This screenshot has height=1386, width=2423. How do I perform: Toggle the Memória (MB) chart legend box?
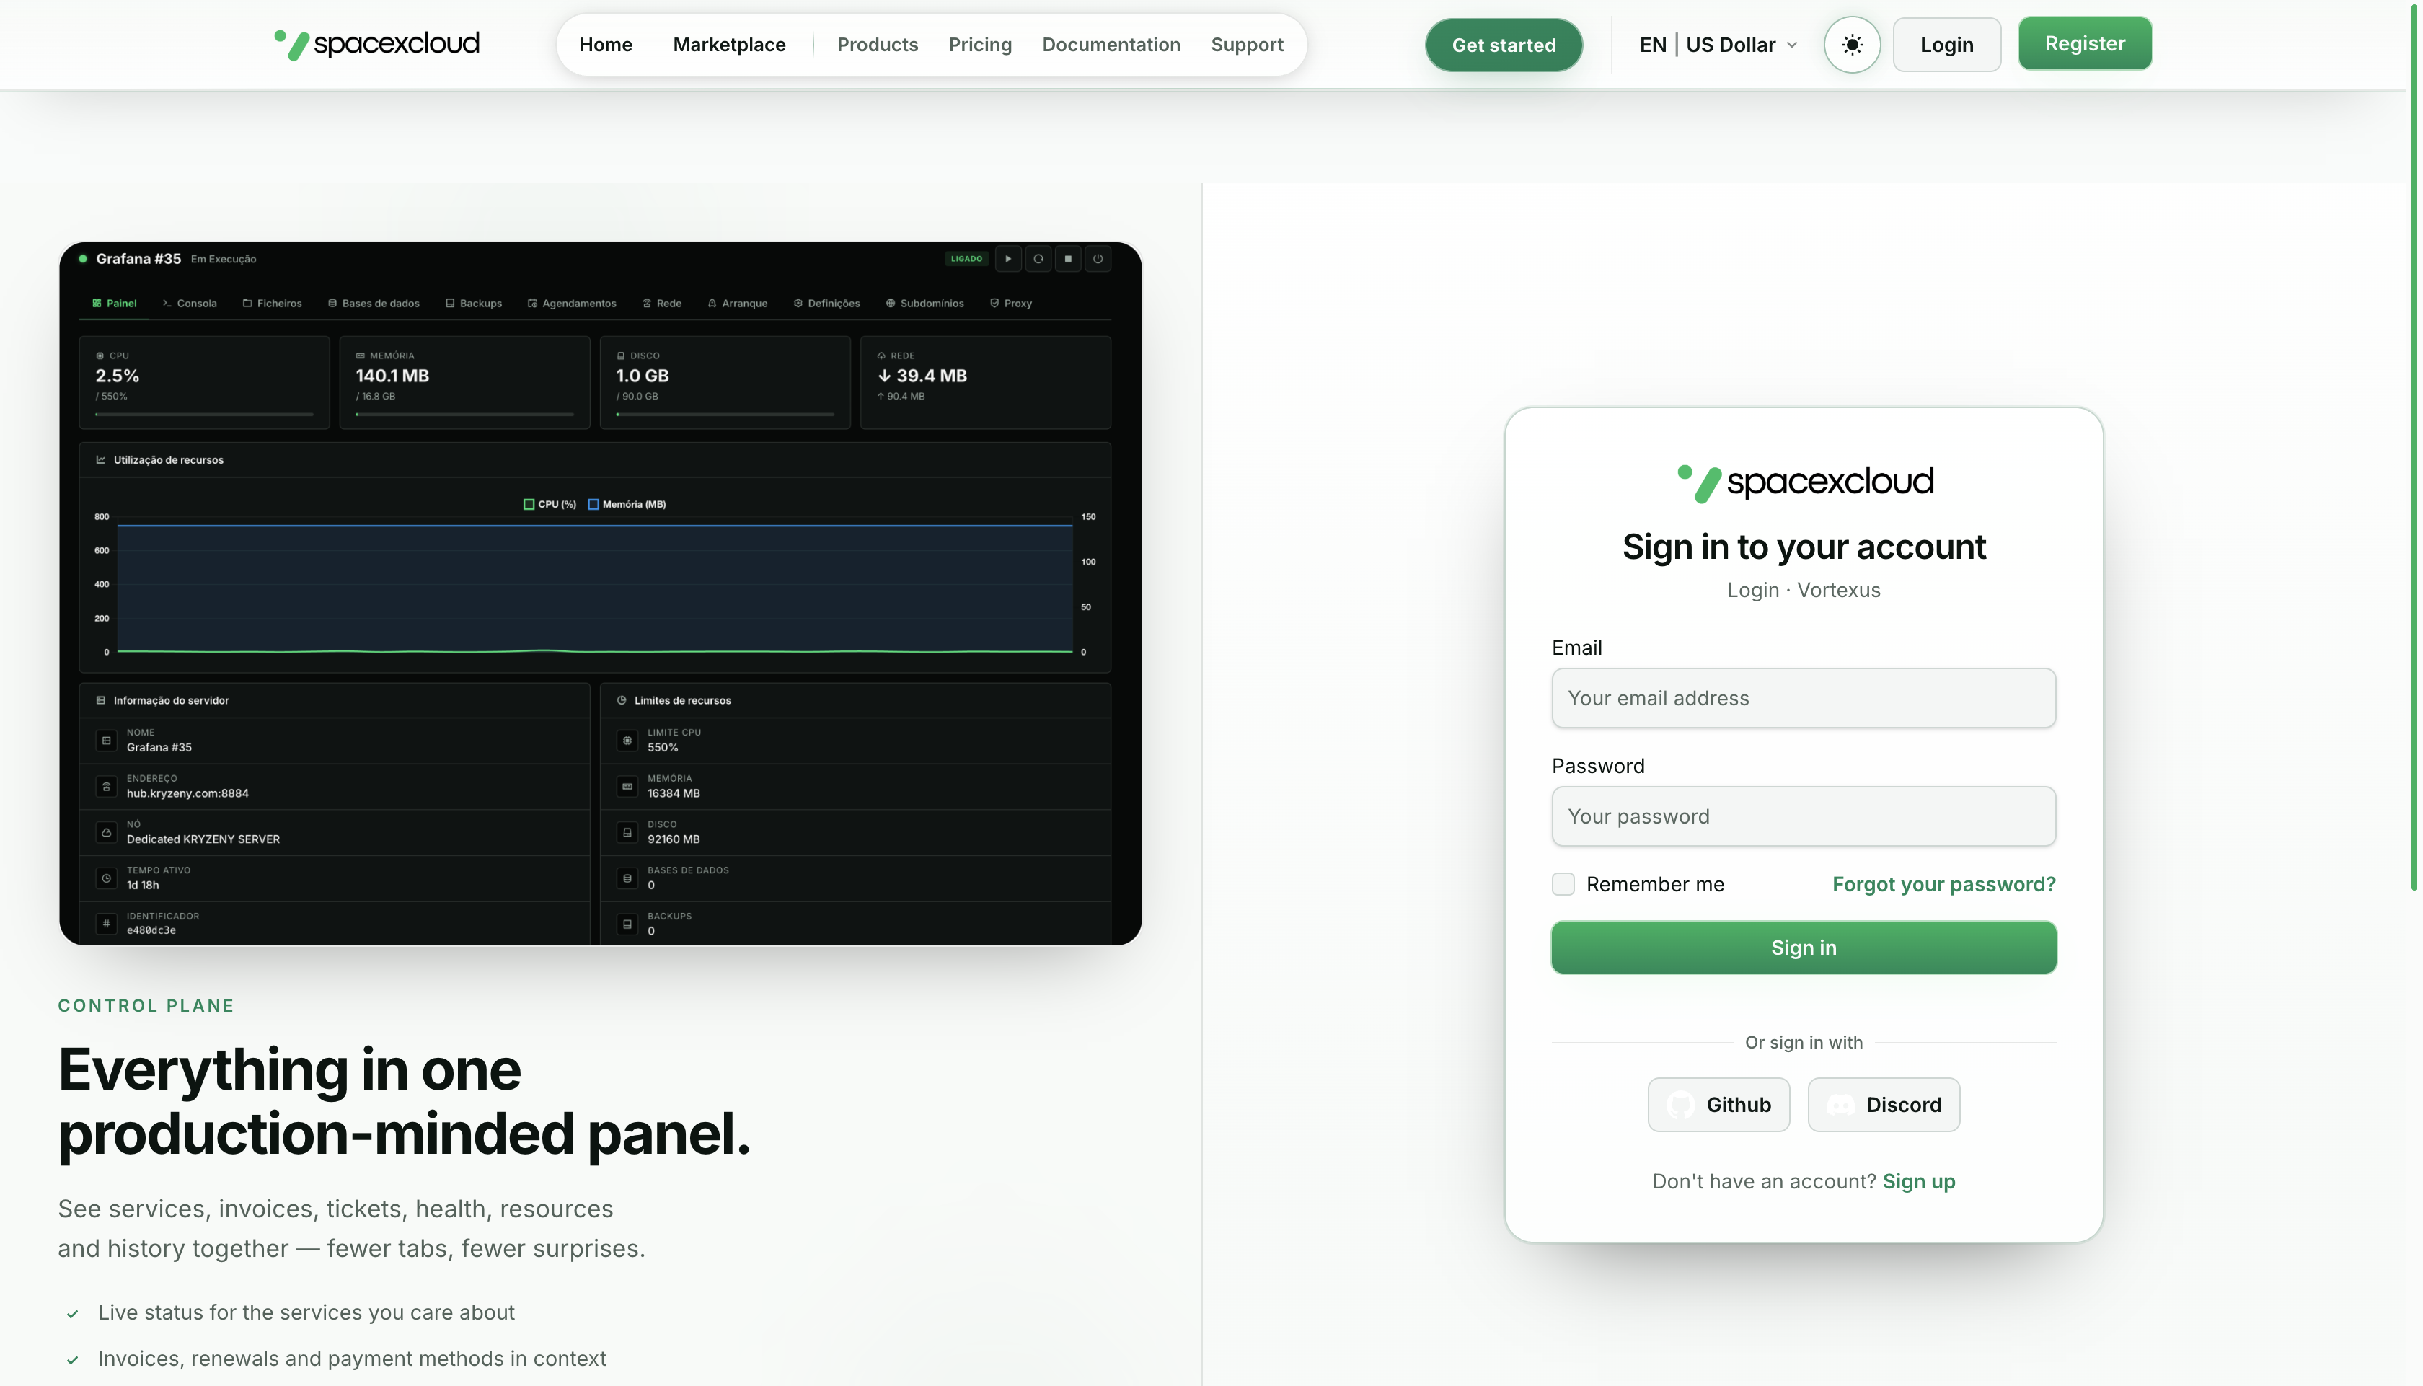pyautogui.click(x=594, y=505)
